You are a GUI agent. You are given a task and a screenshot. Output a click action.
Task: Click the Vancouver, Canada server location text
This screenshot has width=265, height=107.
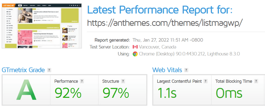point(157,47)
